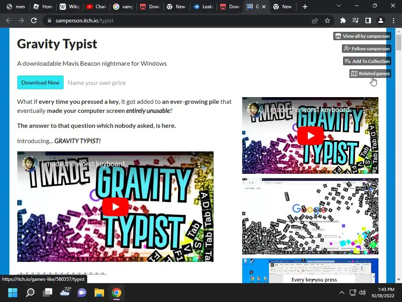Open taskbar Search
This screenshot has height=302, width=402.
pyautogui.click(x=30, y=293)
